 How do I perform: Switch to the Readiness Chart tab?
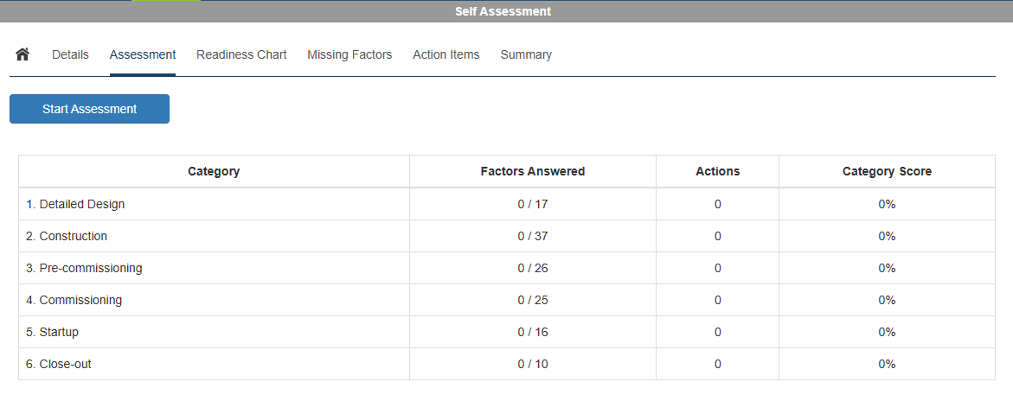coord(241,54)
